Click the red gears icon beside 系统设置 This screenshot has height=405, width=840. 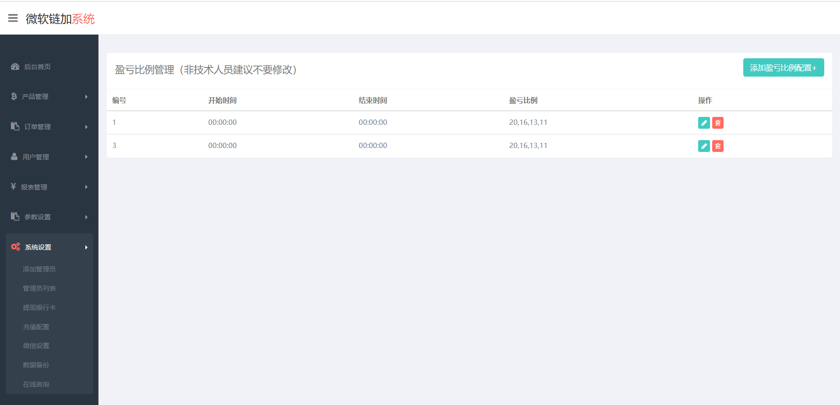tap(16, 247)
